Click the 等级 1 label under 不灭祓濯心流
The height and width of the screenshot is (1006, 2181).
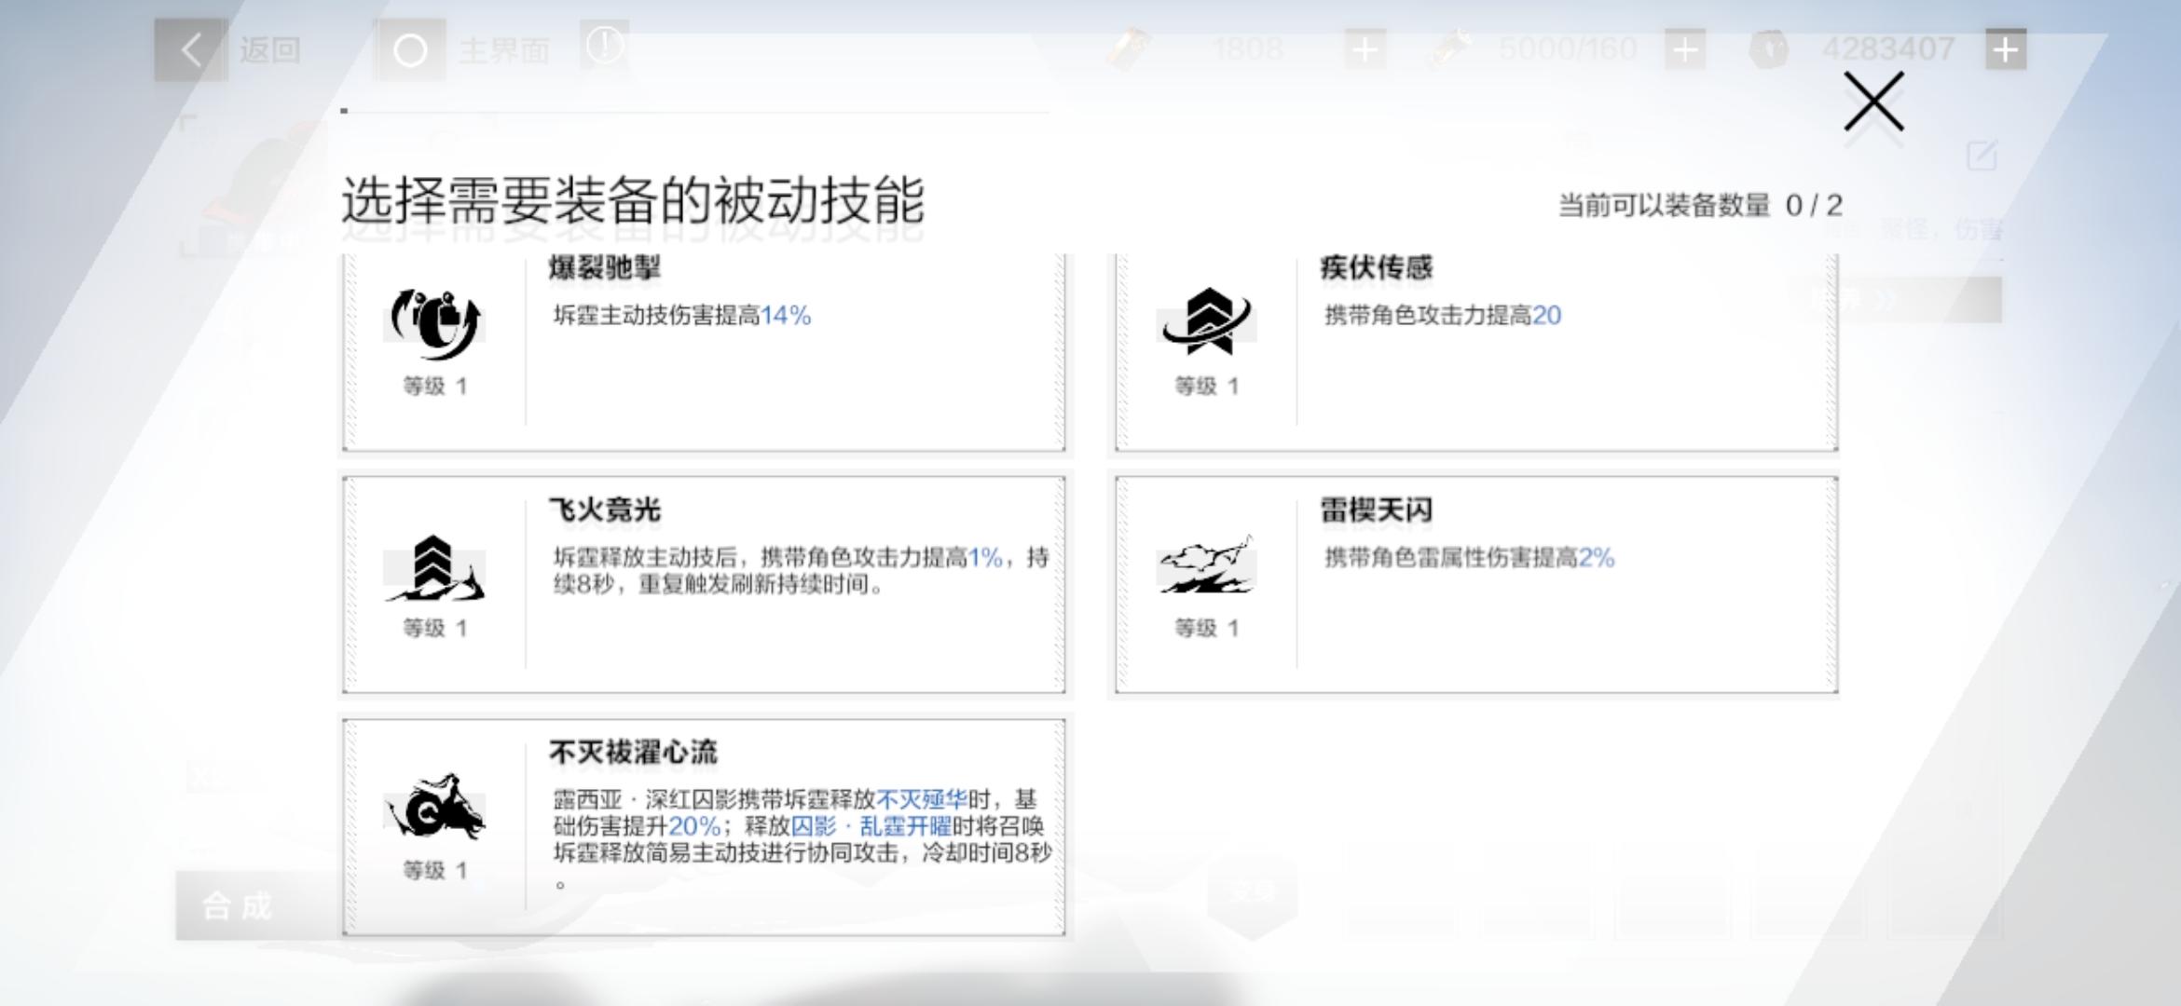pyautogui.click(x=434, y=871)
